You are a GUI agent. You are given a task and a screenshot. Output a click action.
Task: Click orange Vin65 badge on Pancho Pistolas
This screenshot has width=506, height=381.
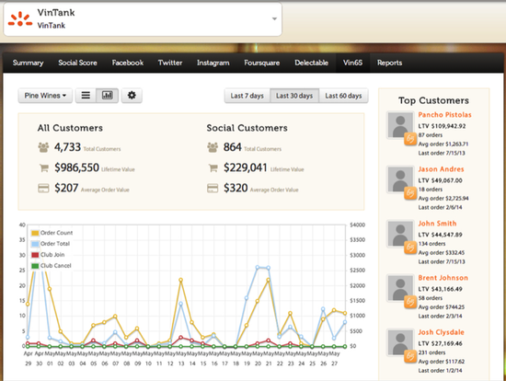pos(410,139)
